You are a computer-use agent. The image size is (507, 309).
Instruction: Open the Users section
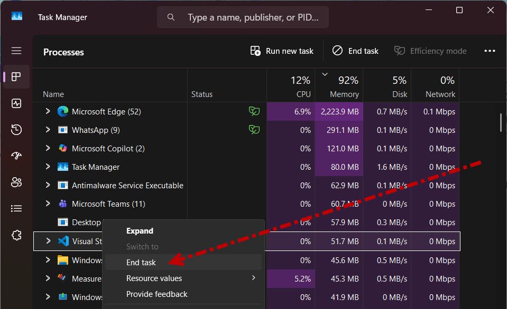[x=16, y=182]
